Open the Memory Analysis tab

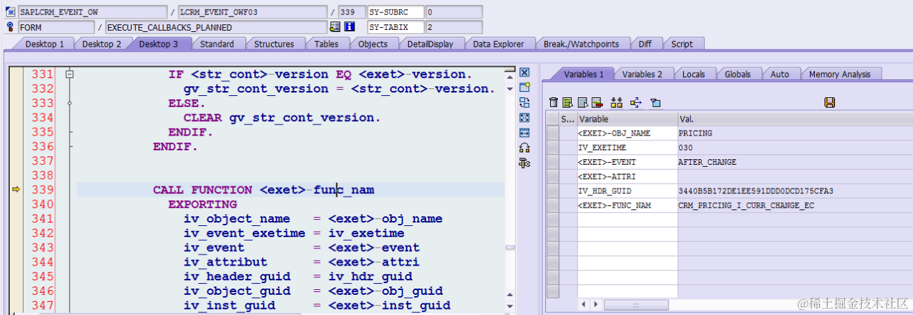[x=841, y=74]
